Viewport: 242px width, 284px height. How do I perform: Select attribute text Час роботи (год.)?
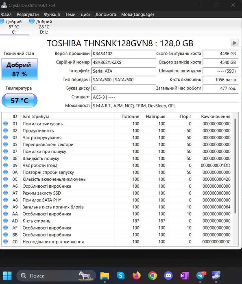(40, 165)
